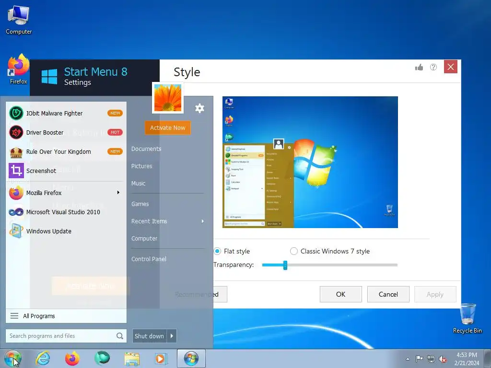The width and height of the screenshot is (491, 368).
Task: Open Documents from start menu
Action: coord(146,149)
